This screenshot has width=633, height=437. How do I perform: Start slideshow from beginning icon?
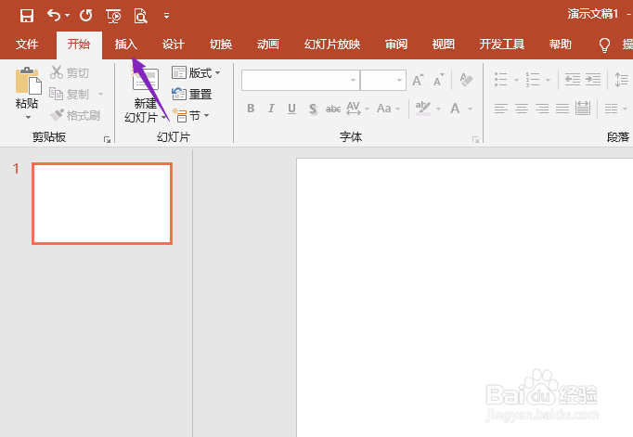coord(113,16)
